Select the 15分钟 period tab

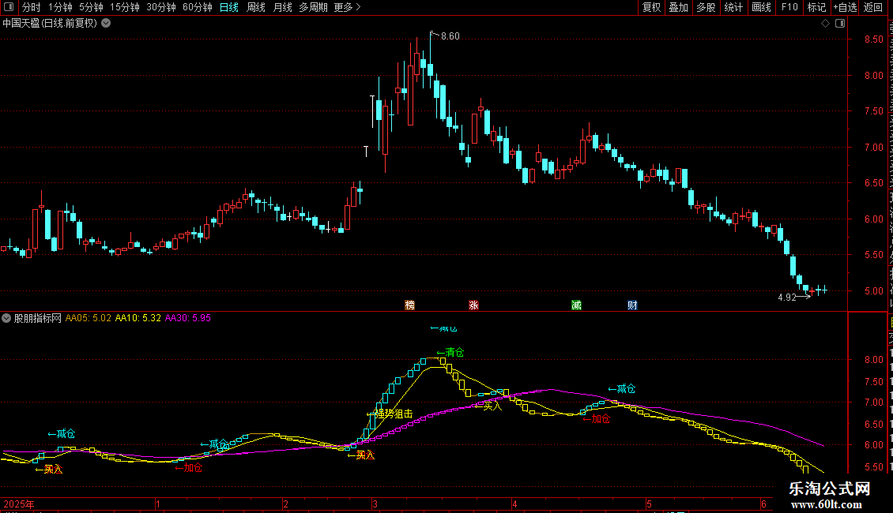pyautogui.click(x=125, y=7)
